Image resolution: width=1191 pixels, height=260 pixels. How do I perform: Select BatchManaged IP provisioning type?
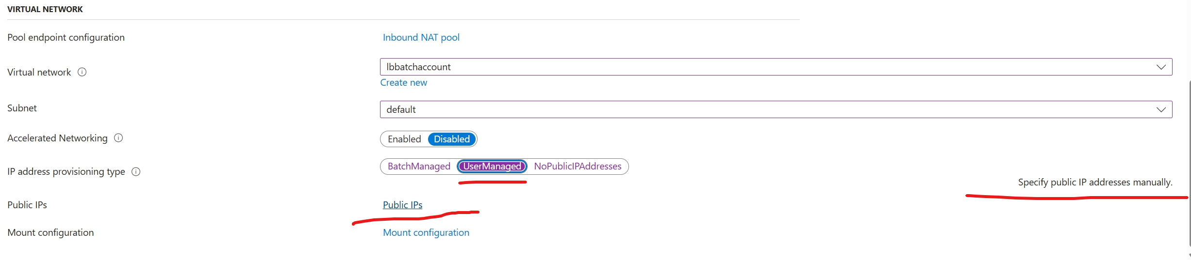(419, 167)
